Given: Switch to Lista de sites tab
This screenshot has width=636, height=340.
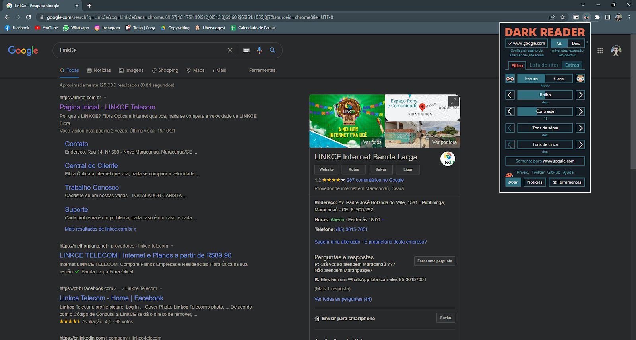Looking at the screenshot, I should (x=544, y=65).
